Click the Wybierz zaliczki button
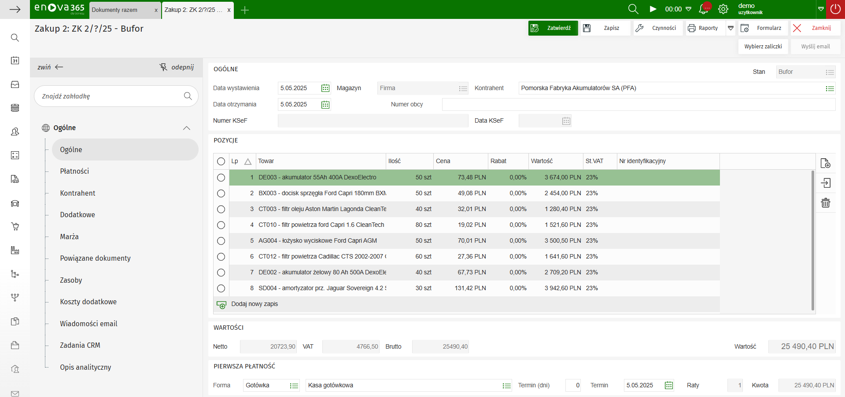 coord(763,47)
